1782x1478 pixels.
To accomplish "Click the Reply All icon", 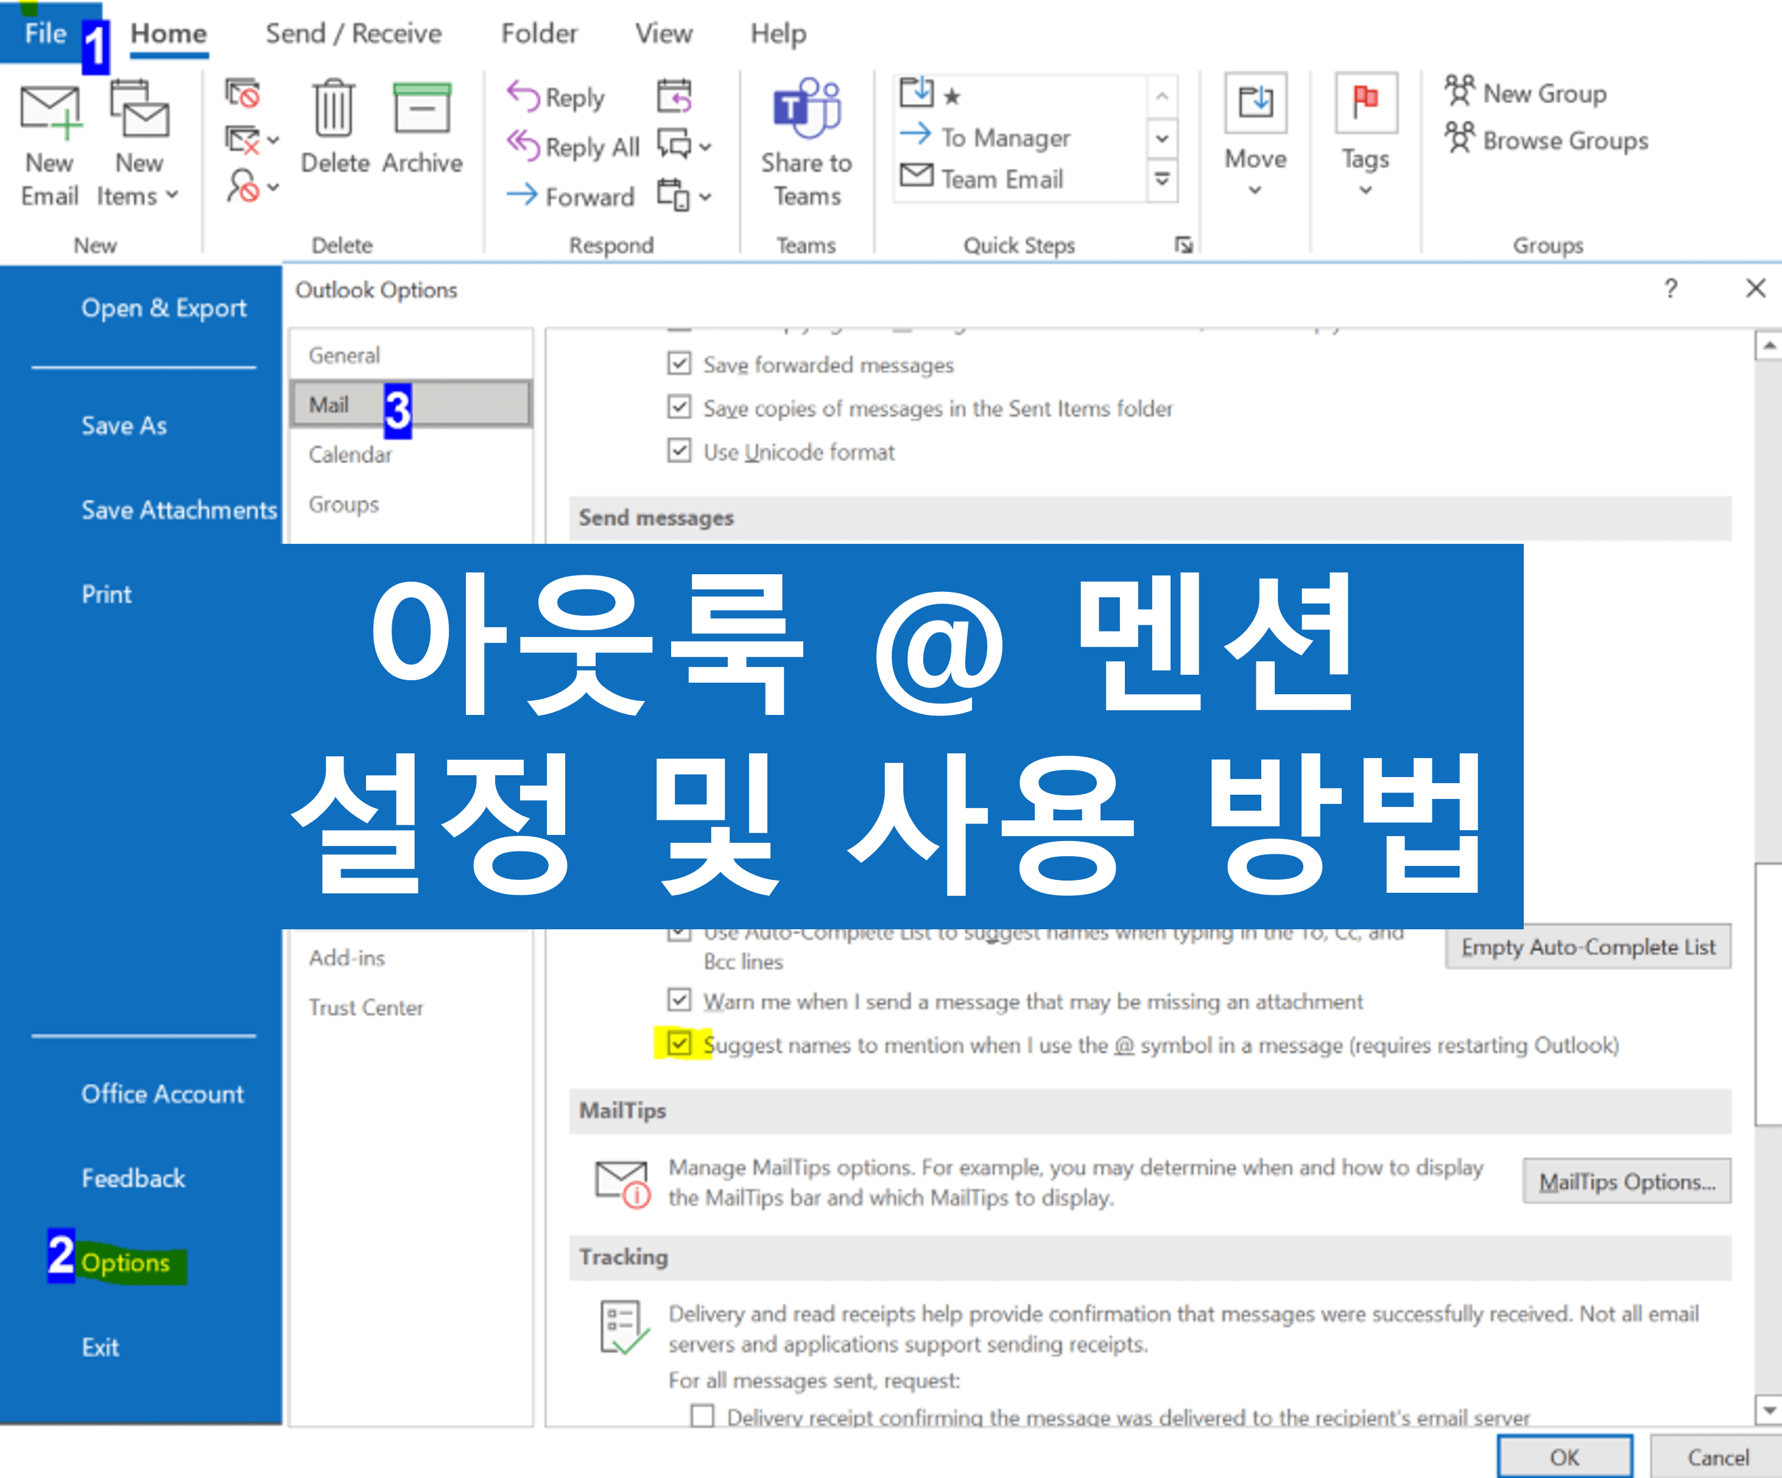I will point(524,144).
